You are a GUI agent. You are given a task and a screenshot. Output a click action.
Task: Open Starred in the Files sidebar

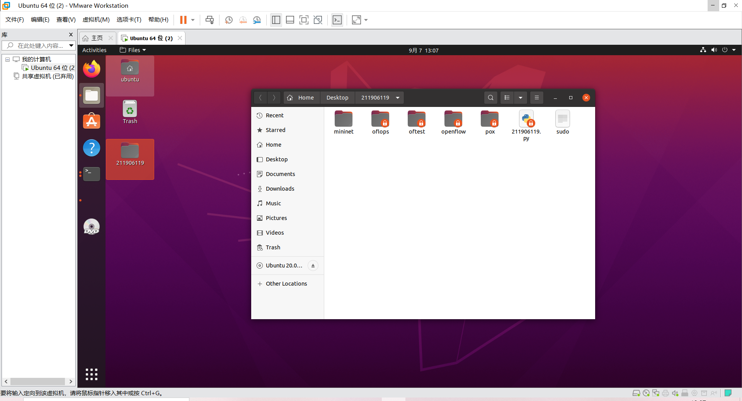click(x=288, y=130)
